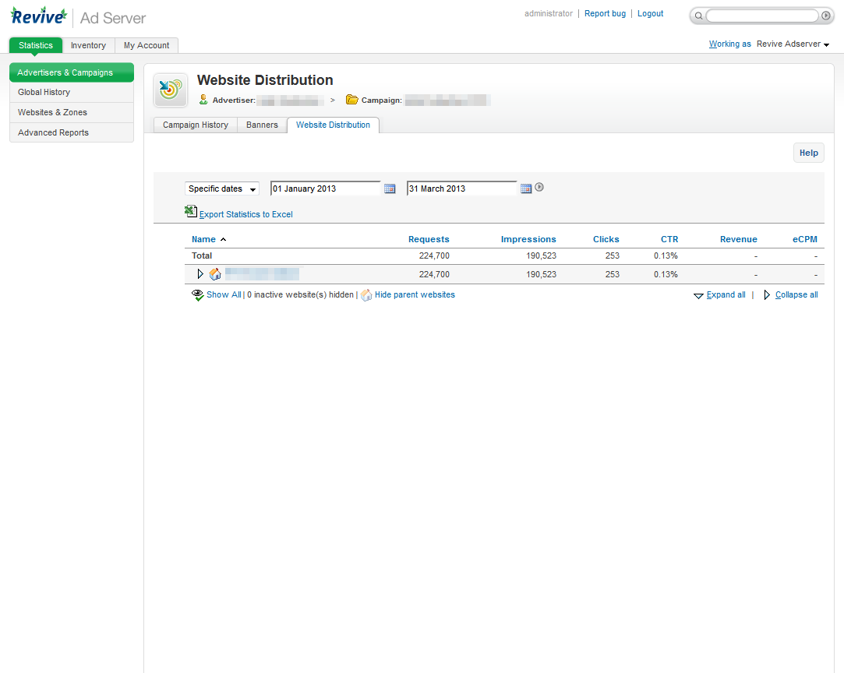
Task: Click the Revive logo
Action: tap(38, 16)
